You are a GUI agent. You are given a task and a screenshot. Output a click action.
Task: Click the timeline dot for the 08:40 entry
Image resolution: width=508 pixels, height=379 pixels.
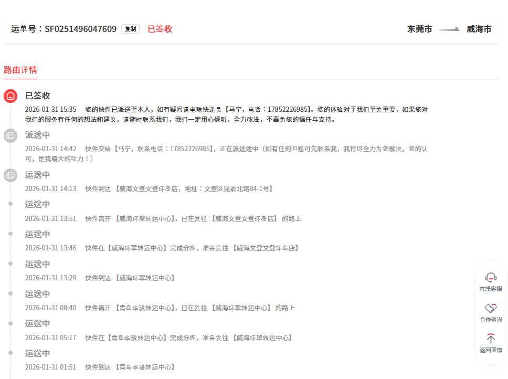click(10, 293)
